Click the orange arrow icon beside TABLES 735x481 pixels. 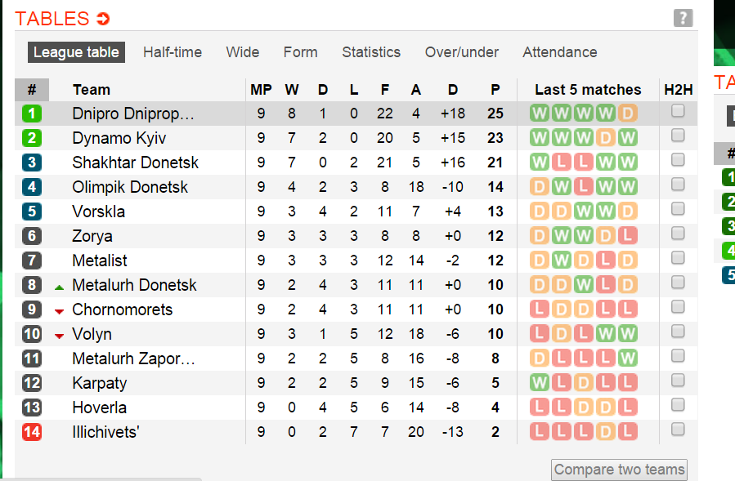click(103, 19)
